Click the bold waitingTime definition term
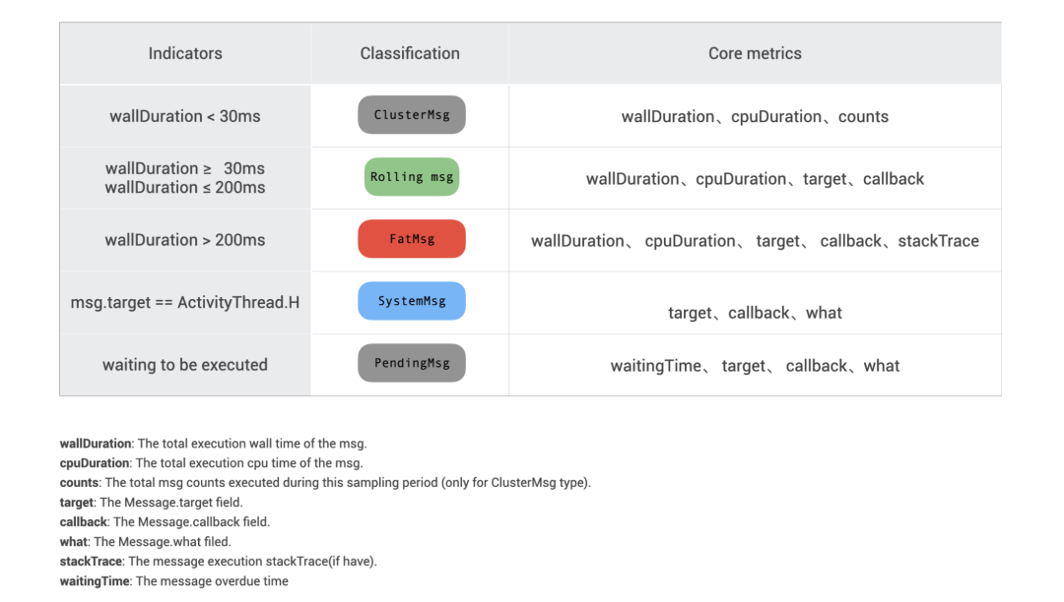 point(95,581)
